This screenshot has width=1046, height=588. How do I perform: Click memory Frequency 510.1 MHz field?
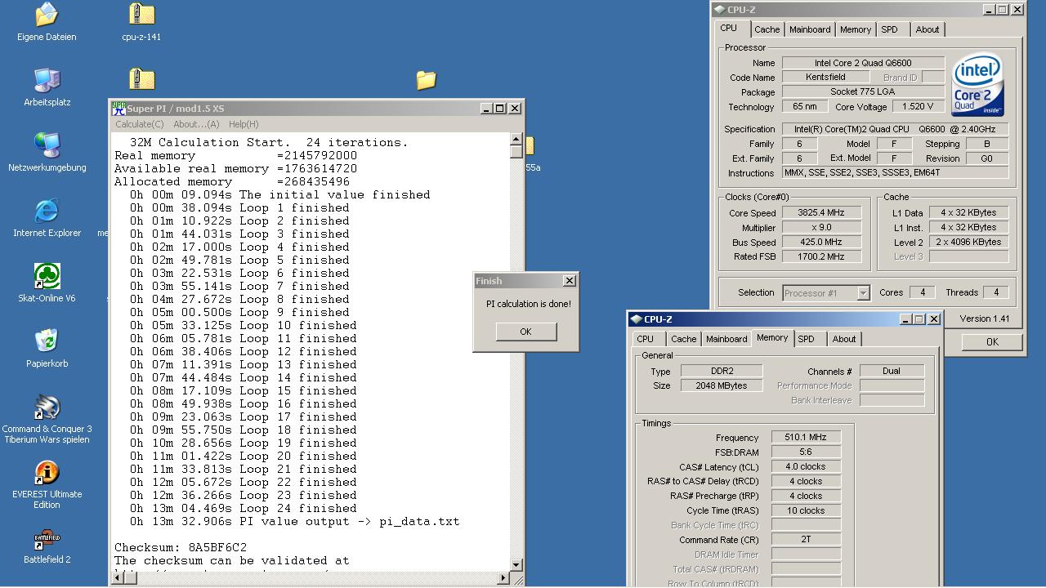(x=806, y=438)
